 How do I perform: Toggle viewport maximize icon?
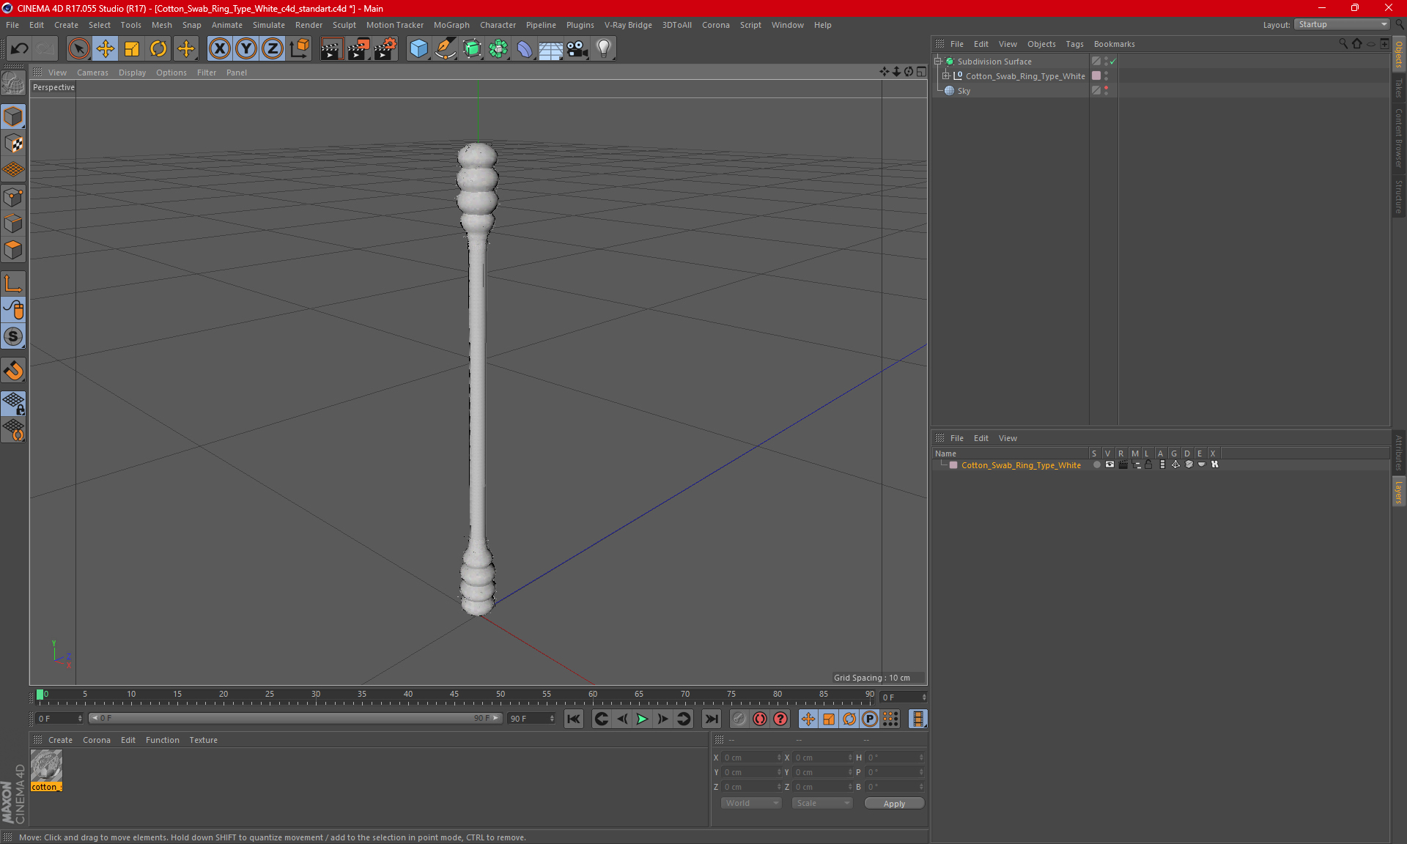click(x=921, y=72)
